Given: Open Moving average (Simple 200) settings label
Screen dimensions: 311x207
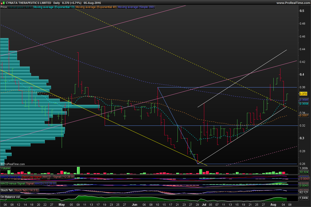Looking at the screenshot, I should click(136, 7).
